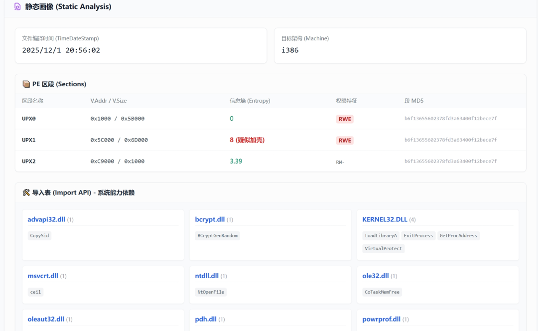Click the 段 MD5 column header

pyautogui.click(x=414, y=101)
